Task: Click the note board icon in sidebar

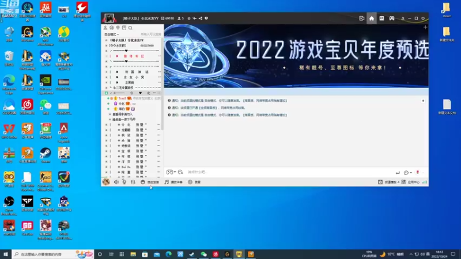Action: [x=124, y=28]
